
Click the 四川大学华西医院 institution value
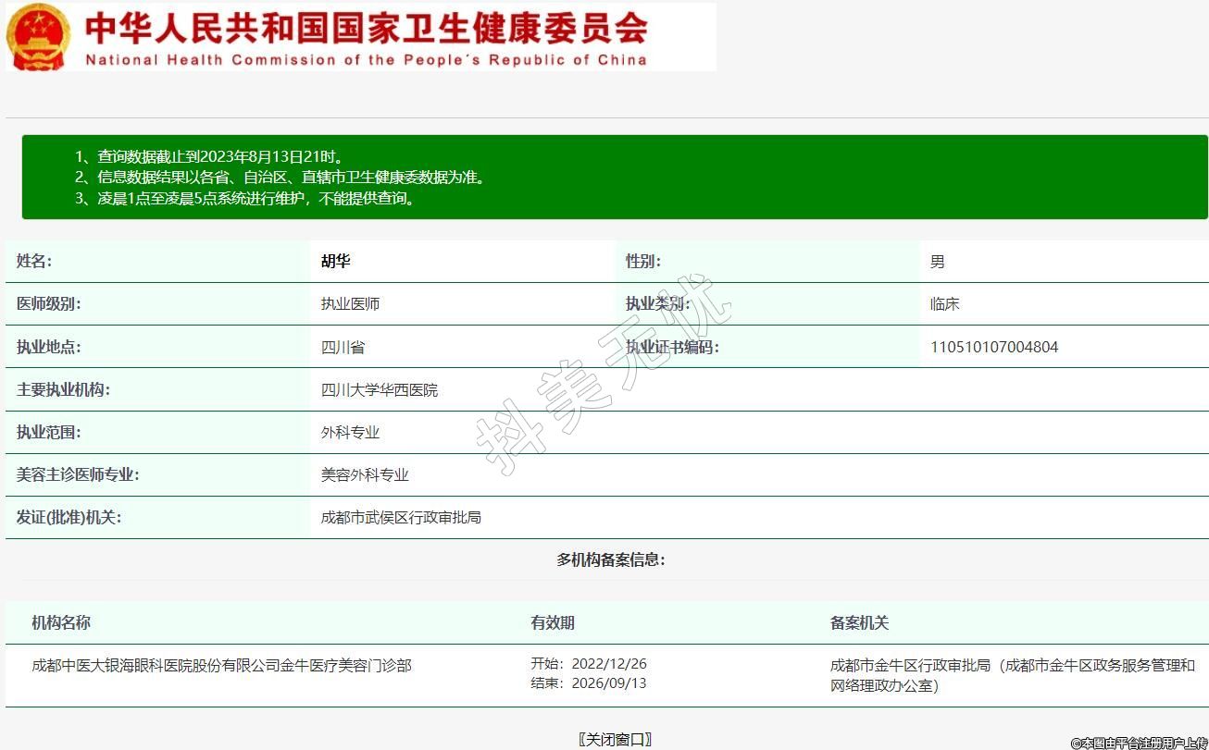click(379, 390)
